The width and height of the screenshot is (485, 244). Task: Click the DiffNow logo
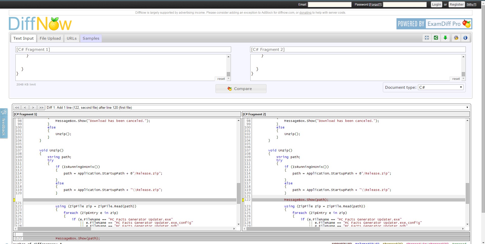pyautogui.click(x=40, y=24)
